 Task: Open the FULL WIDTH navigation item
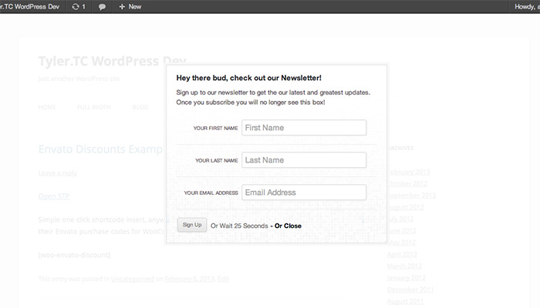pos(94,107)
